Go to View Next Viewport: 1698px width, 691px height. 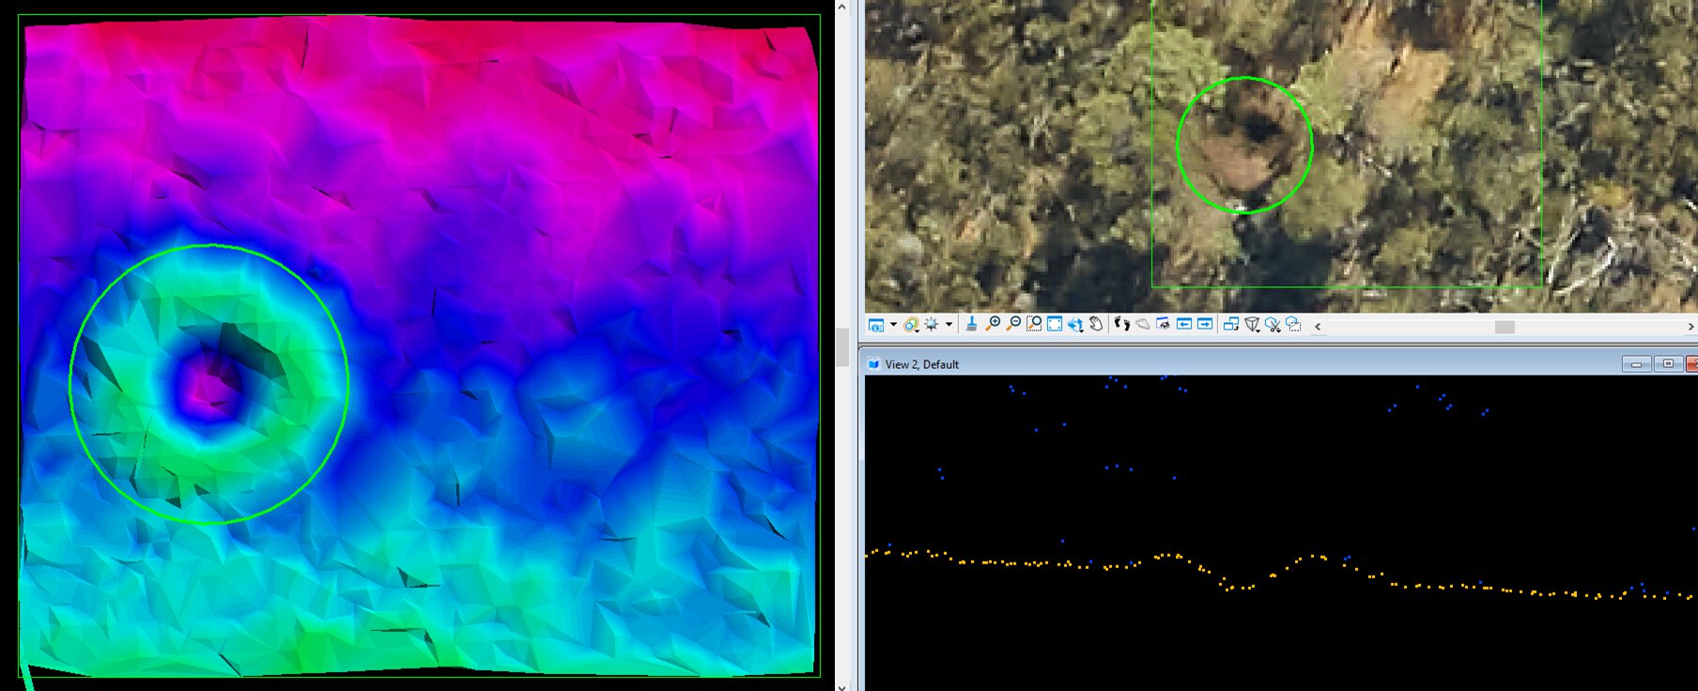point(1205,325)
